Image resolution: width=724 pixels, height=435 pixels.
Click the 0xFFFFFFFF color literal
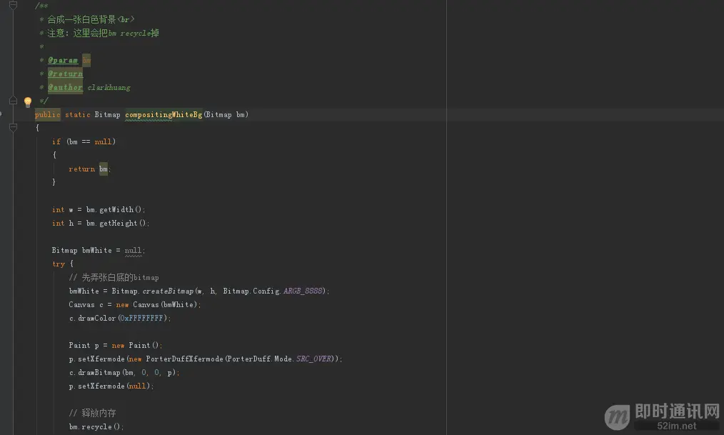point(142,318)
